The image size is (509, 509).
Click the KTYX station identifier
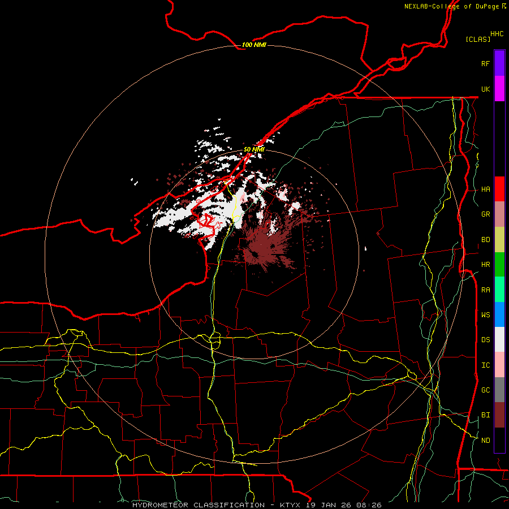click(x=290, y=505)
